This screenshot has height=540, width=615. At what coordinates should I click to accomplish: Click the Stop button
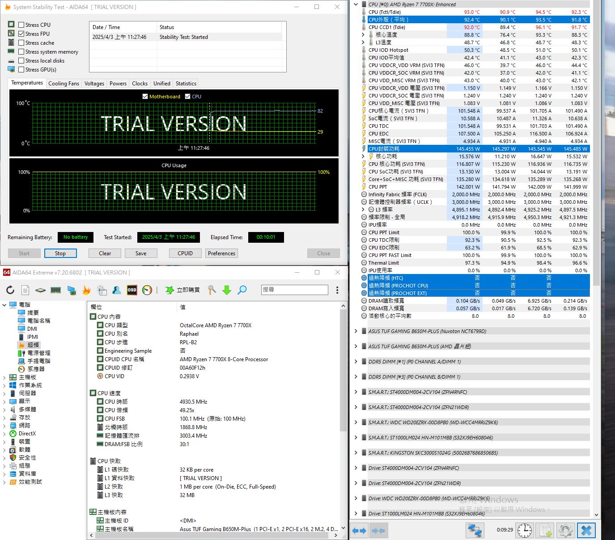coord(60,253)
